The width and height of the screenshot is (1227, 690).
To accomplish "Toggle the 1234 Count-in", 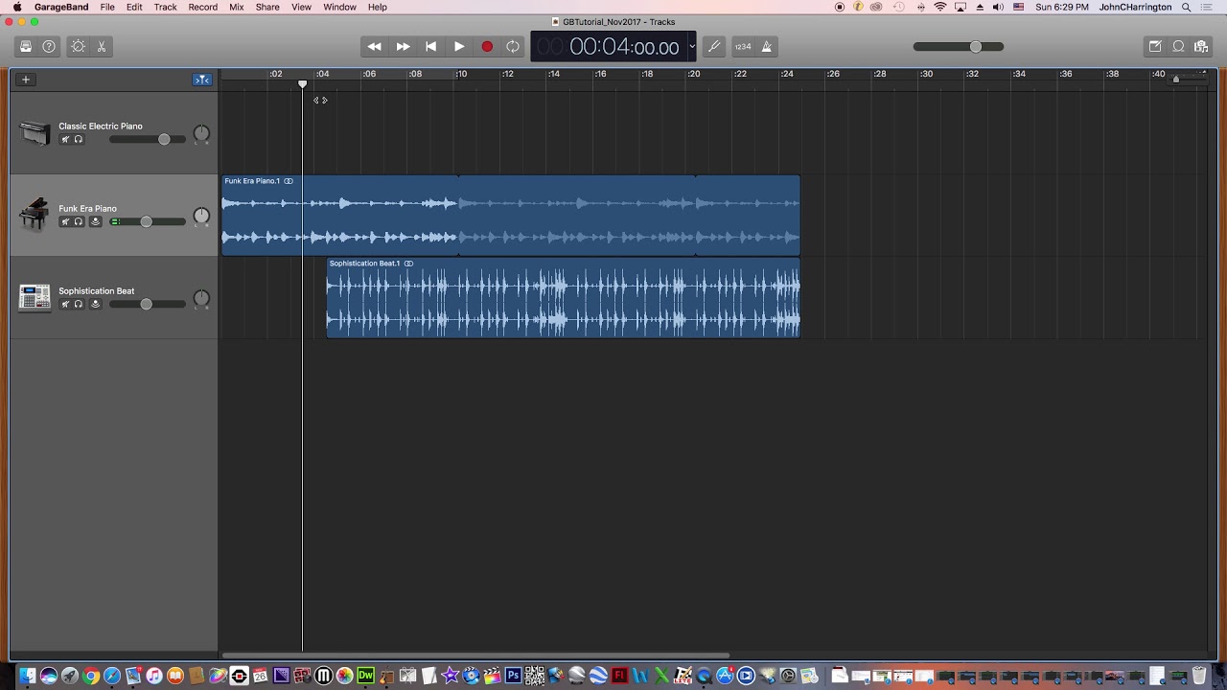I will coord(743,46).
